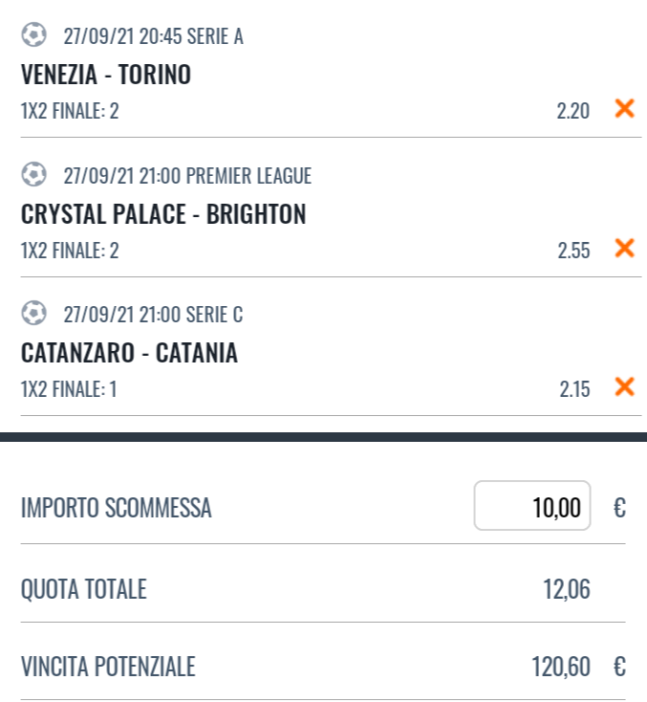The height and width of the screenshot is (702, 647).
Task: Open the Crystal Palace - Brighton match
Action: [x=163, y=214]
